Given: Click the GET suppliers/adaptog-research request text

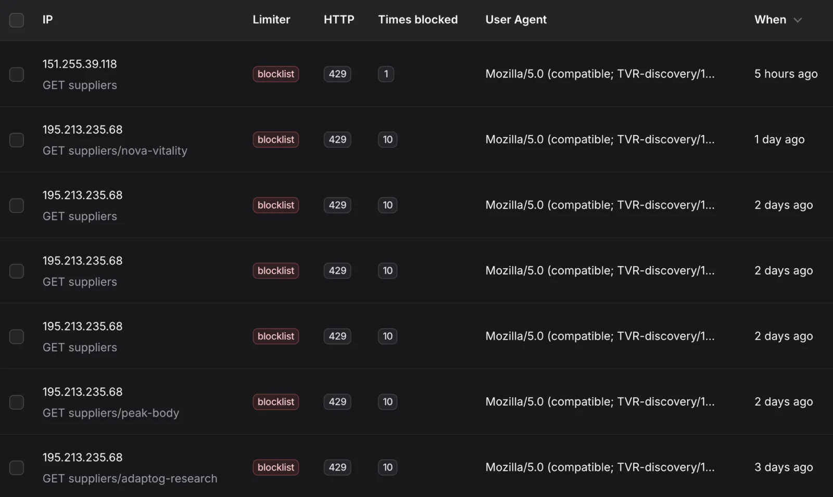Looking at the screenshot, I should click(130, 478).
